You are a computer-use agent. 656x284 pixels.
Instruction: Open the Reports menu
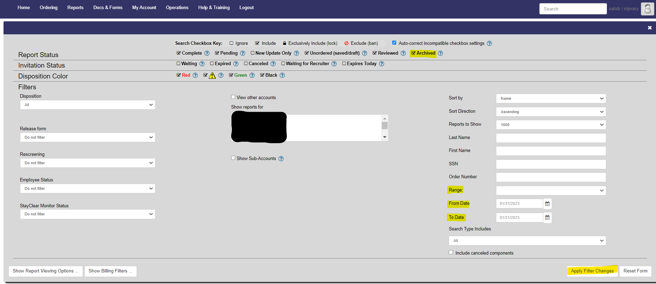point(75,7)
